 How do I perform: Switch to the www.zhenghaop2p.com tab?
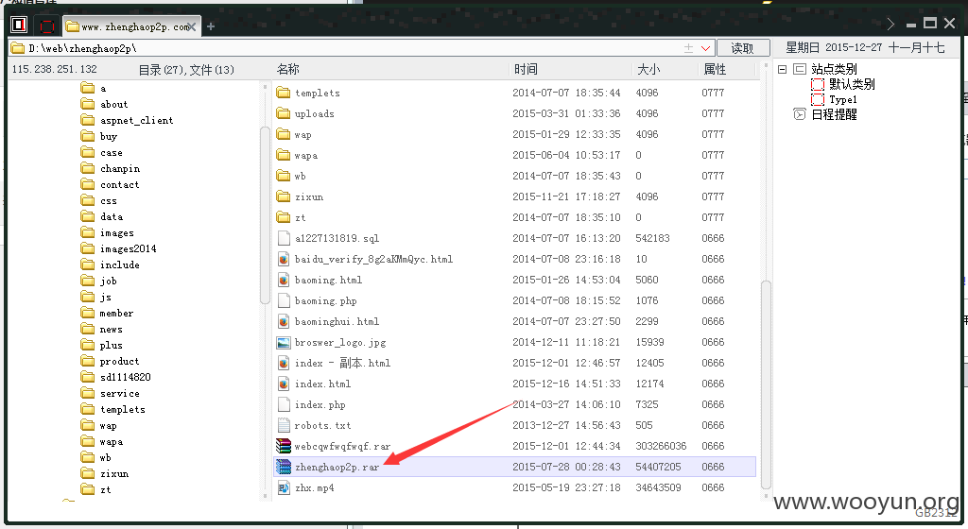[131, 26]
